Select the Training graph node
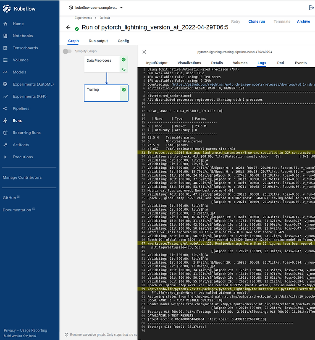The height and width of the screenshot is (340, 315). point(106,93)
